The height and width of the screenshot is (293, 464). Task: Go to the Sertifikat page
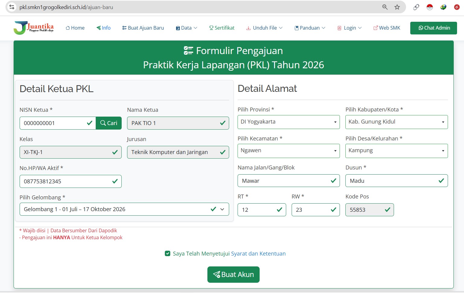coord(222,28)
